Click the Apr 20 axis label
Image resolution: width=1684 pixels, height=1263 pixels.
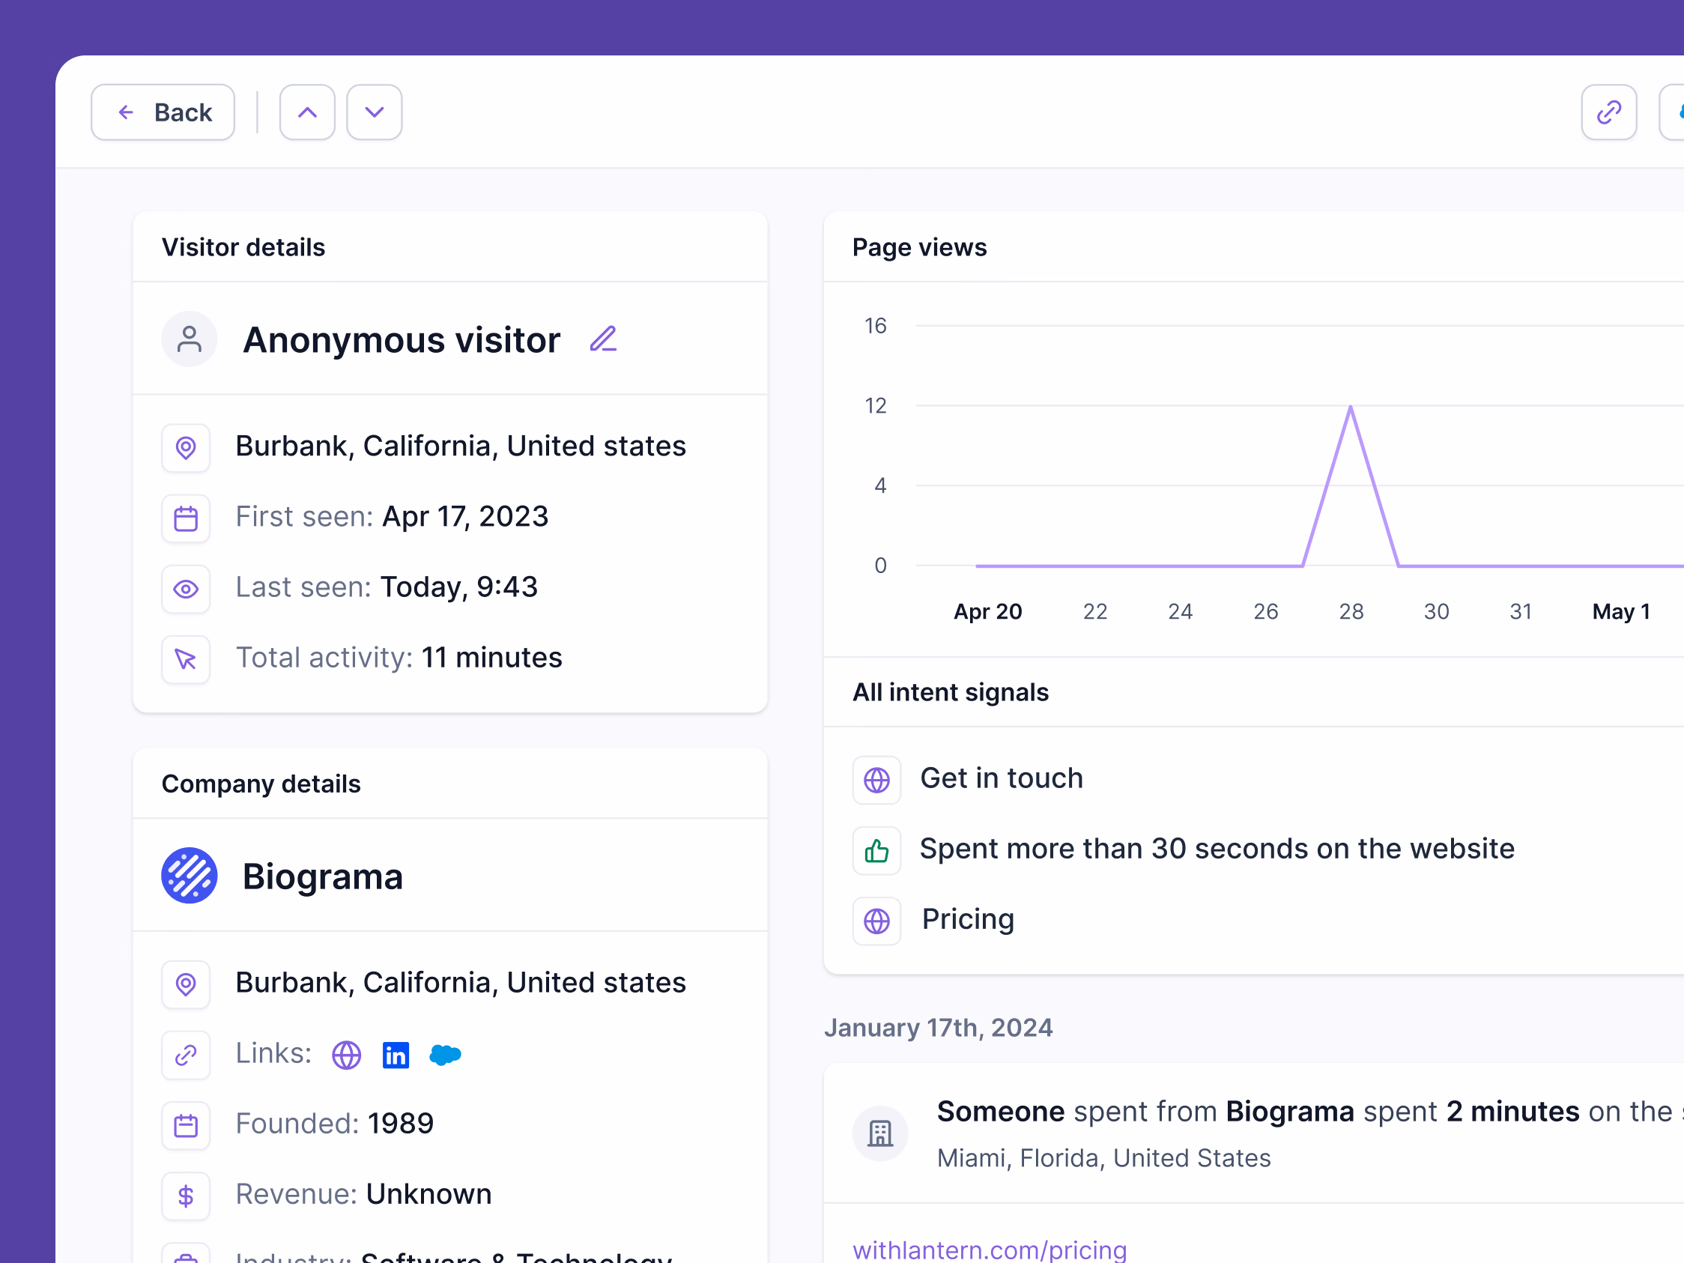point(987,611)
